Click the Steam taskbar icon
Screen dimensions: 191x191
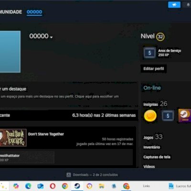point(77,186)
